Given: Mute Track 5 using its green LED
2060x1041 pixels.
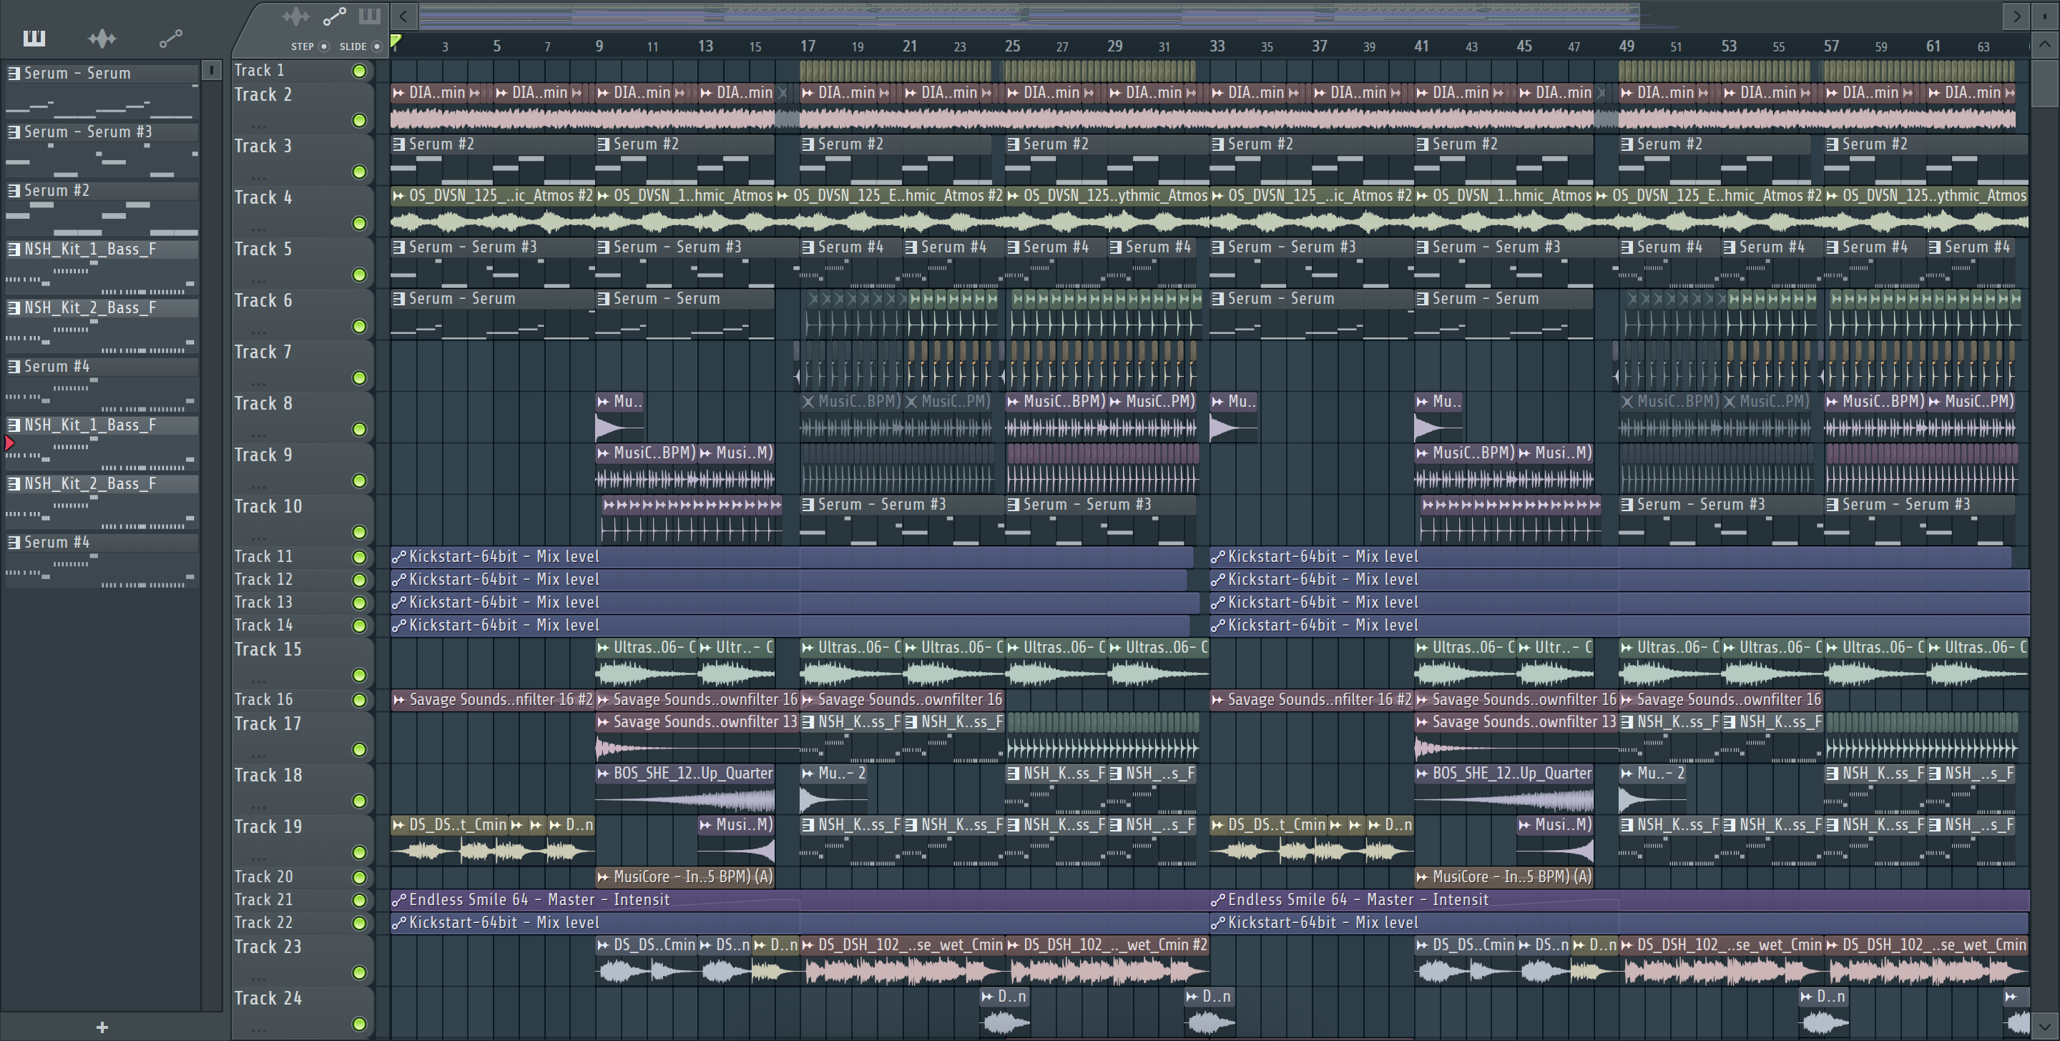Looking at the screenshot, I should 360,275.
